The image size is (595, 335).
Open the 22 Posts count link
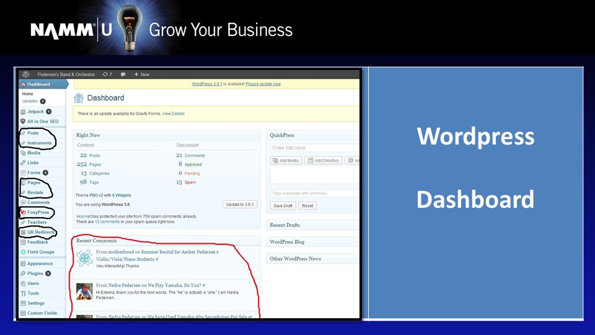[x=90, y=155]
